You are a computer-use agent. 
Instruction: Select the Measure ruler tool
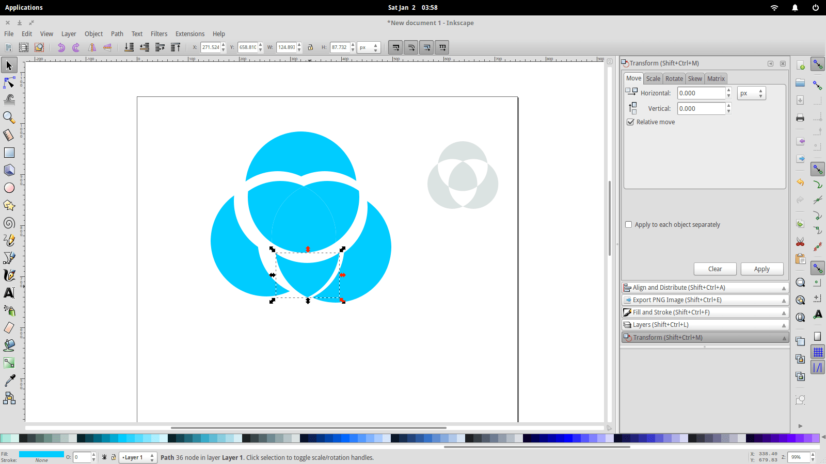point(9,135)
